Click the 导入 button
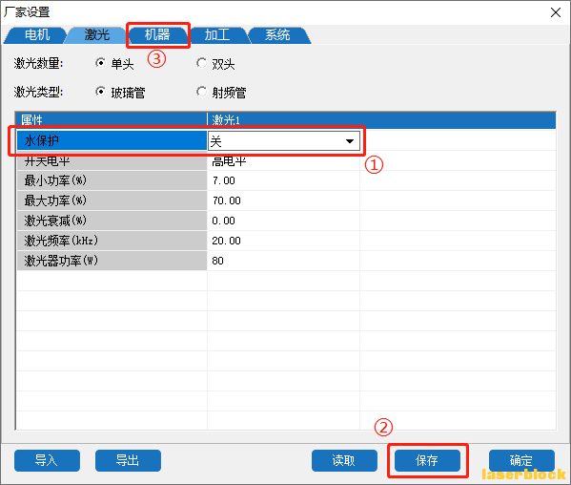 (x=47, y=460)
